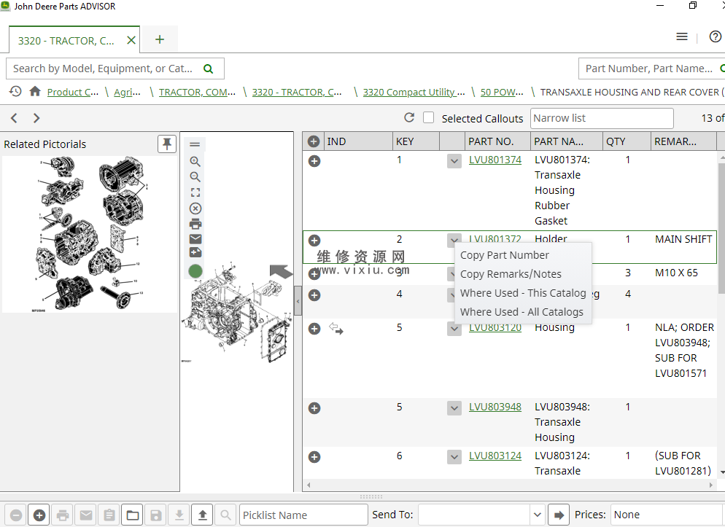Viewport: 725px width, 527px height.
Task: Open LVU801374 part link
Action: pyautogui.click(x=495, y=160)
